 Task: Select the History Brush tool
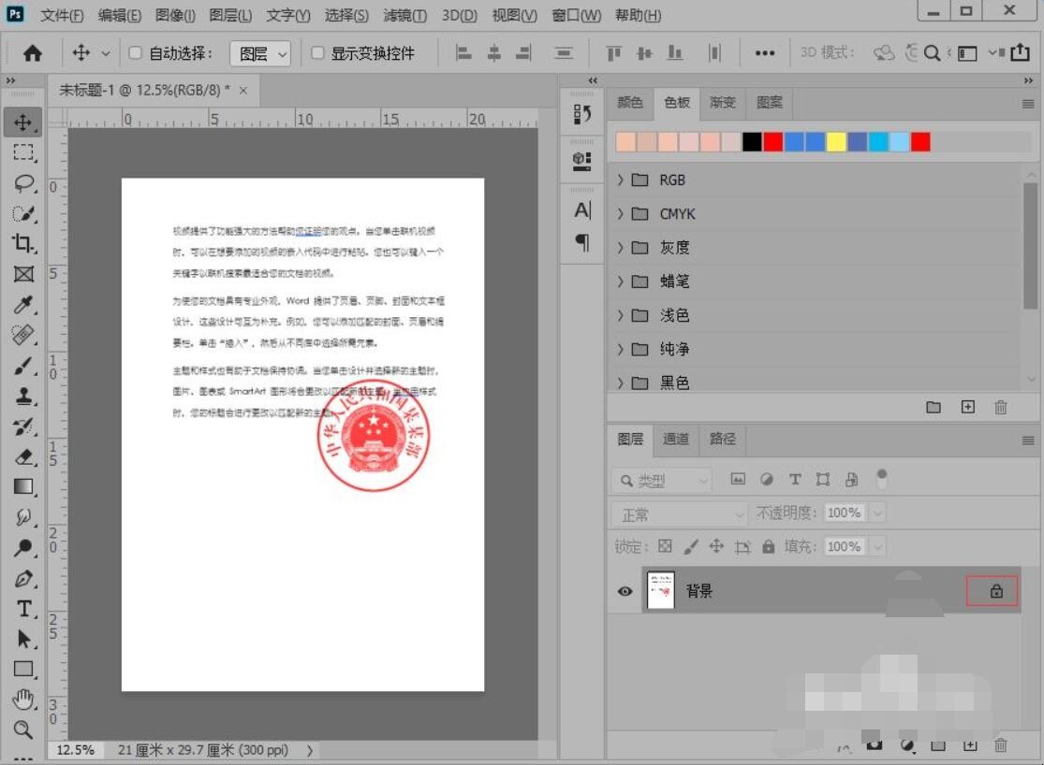coord(24,426)
